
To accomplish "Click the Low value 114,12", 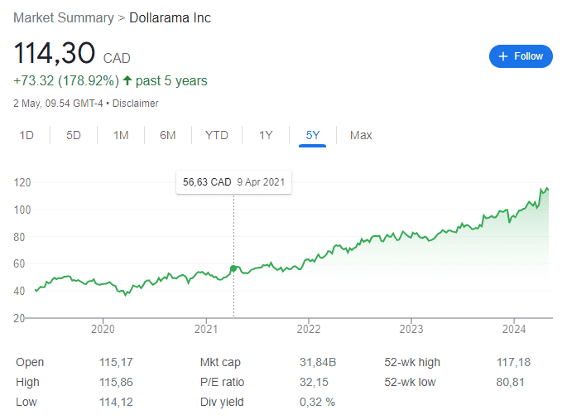I will 116,402.
